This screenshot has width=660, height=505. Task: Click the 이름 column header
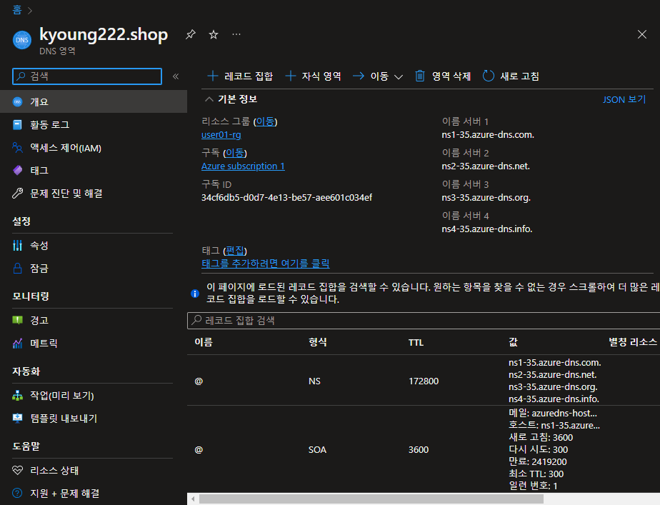pyautogui.click(x=204, y=342)
